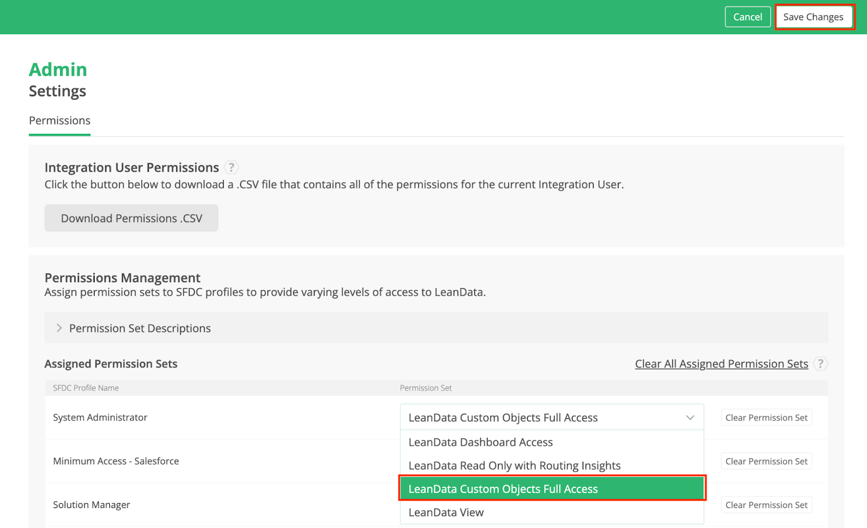This screenshot has height=528, width=867.
Task: Click help icon next to Clear All link
Action: (820, 363)
